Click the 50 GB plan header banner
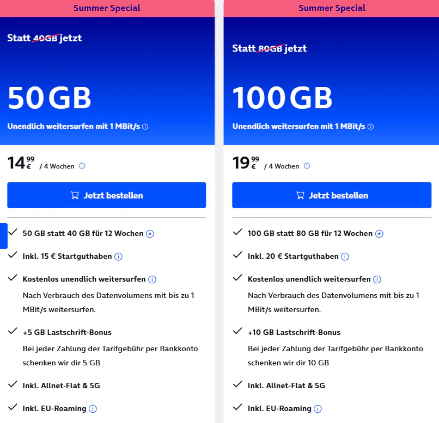Viewport: 439px width, 423px height. click(x=107, y=81)
